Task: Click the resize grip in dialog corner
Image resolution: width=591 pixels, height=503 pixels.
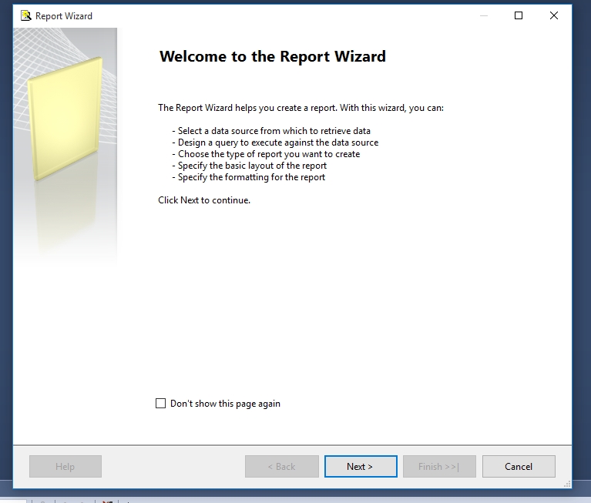Action: click(567, 483)
